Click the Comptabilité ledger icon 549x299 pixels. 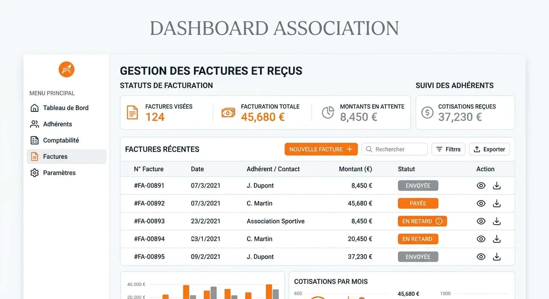click(35, 140)
